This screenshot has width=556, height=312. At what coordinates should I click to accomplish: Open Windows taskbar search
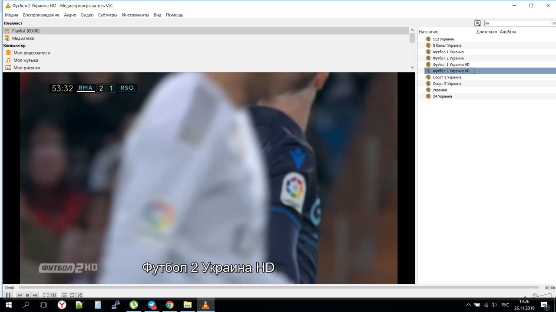tap(26, 305)
